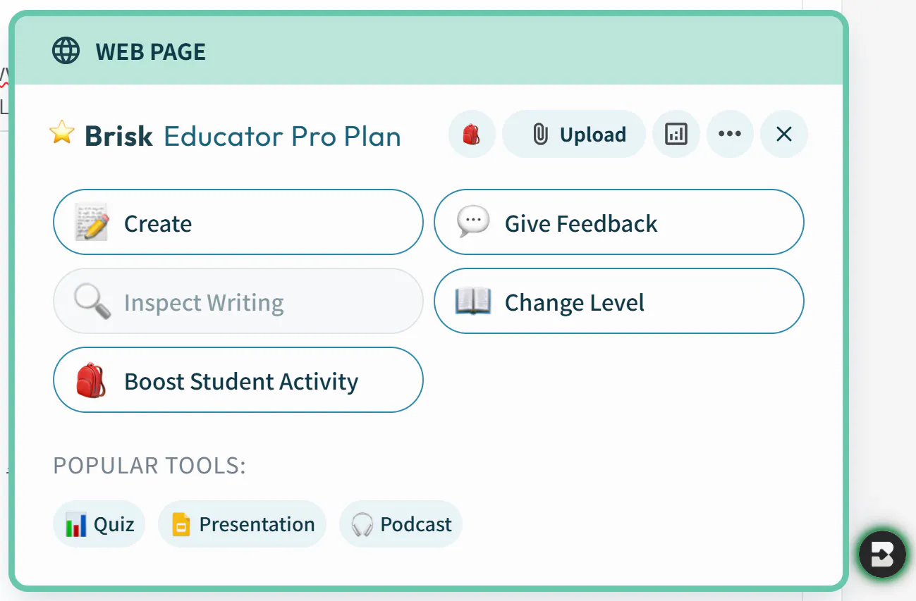Select the Quiz tool

click(99, 523)
